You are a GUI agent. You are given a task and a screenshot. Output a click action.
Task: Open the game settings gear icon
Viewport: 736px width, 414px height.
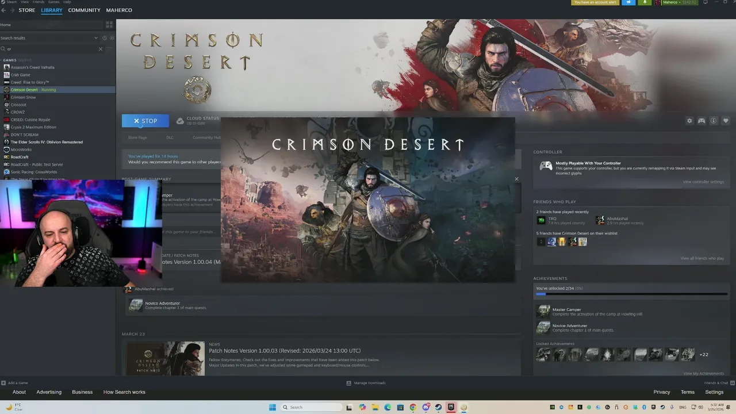click(689, 121)
